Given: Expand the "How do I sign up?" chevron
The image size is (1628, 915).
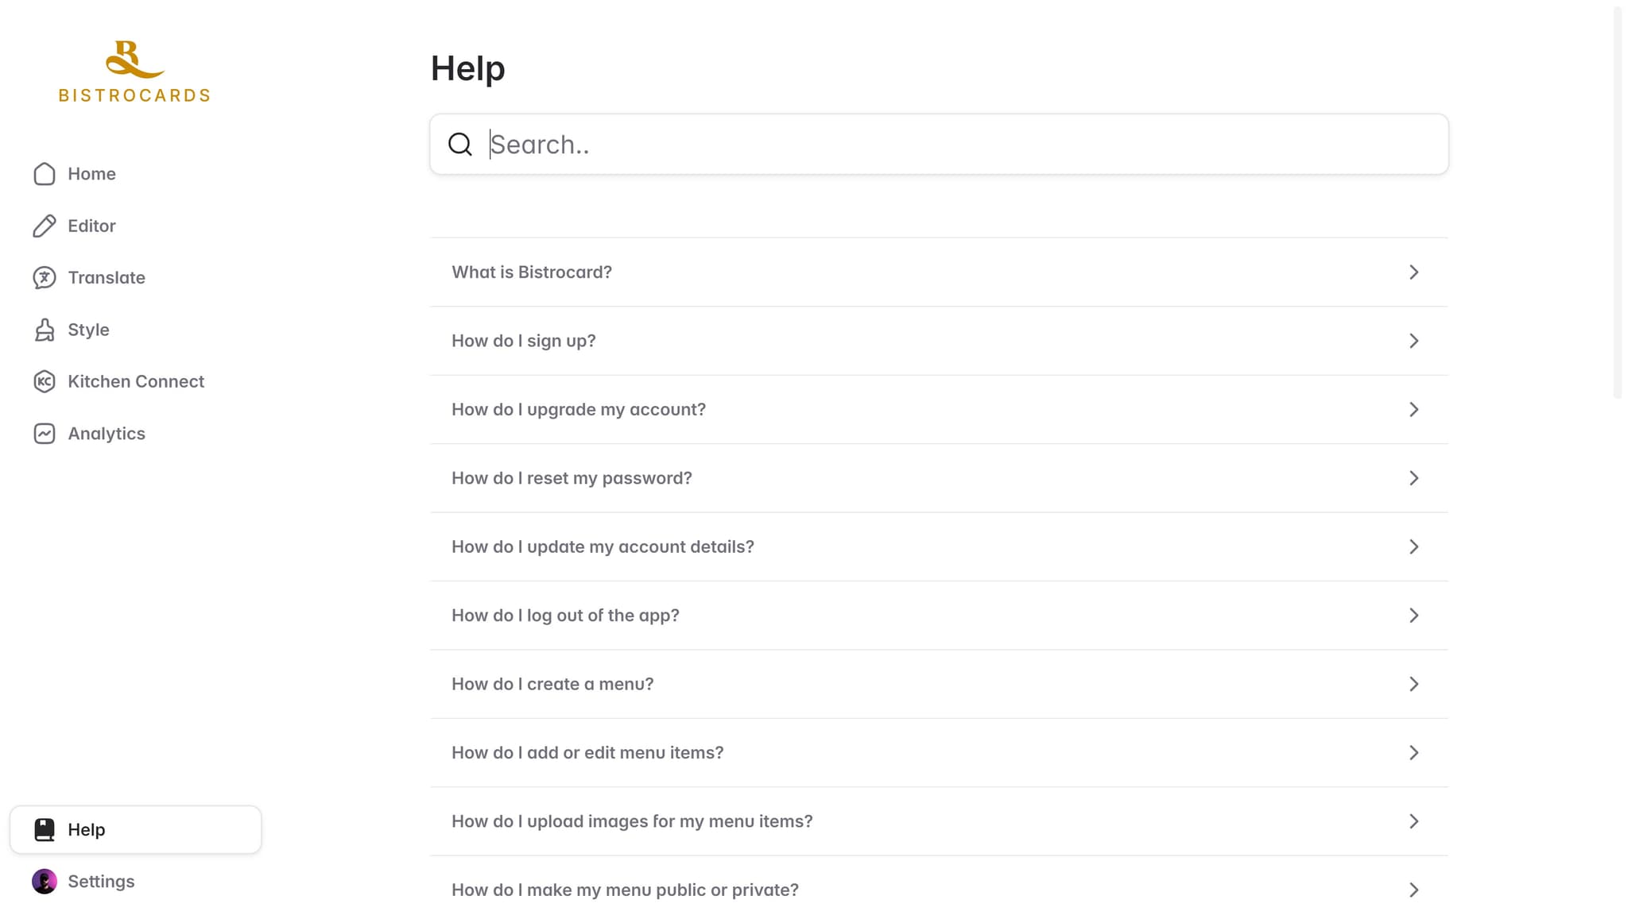Looking at the screenshot, I should [x=1413, y=341].
